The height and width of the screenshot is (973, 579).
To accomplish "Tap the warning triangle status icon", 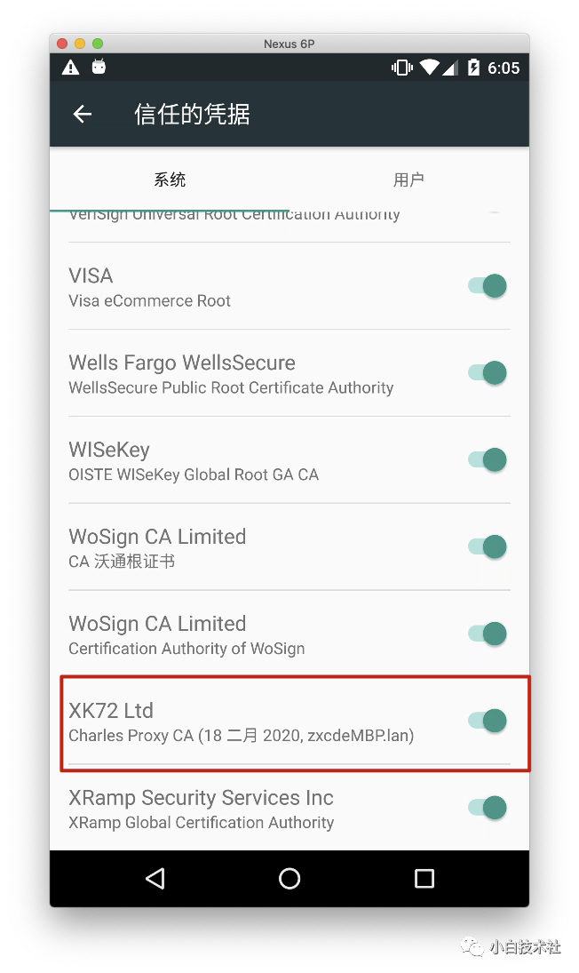I will 71,68.
